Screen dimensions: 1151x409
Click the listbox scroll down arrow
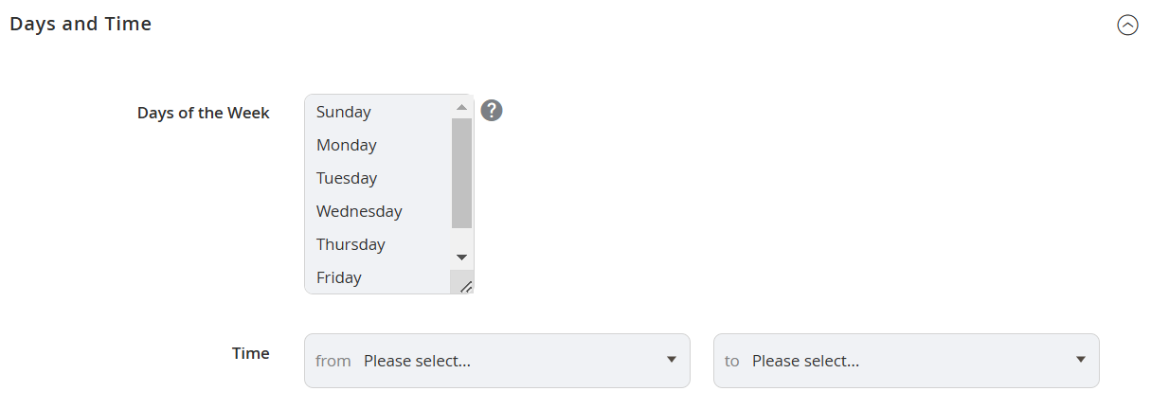(x=462, y=258)
